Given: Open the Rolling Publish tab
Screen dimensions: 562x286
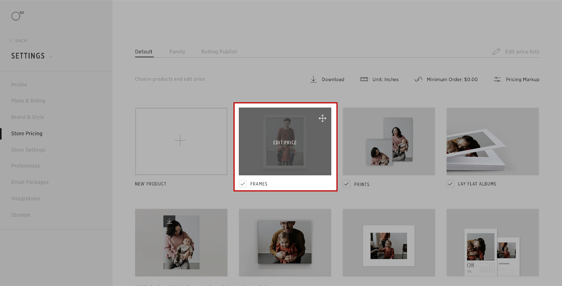Looking at the screenshot, I should coord(219,52).
